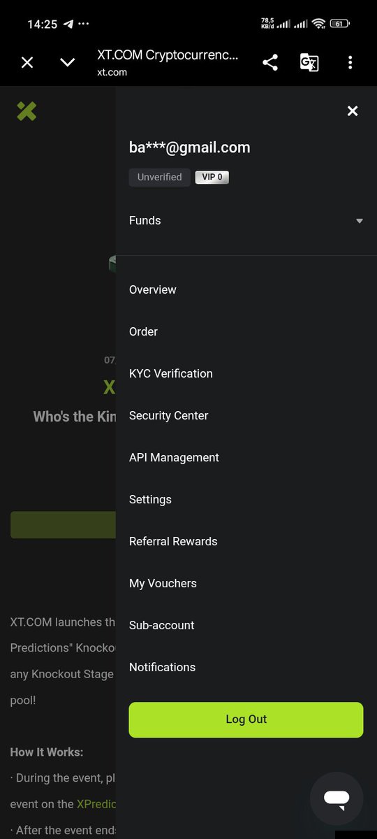Tap the ba***@gmail.com account email
This screenshot has height=839, width=377.
coord(190,148)
